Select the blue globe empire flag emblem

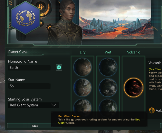coord(25,18)
